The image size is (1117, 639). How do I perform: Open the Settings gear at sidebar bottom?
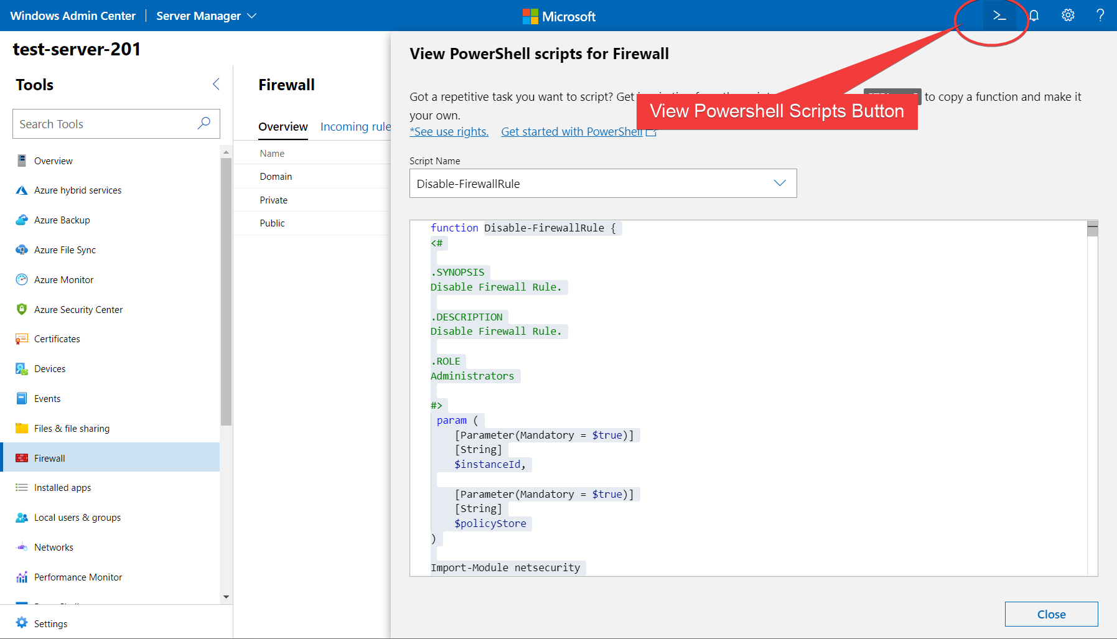[22, 623]
